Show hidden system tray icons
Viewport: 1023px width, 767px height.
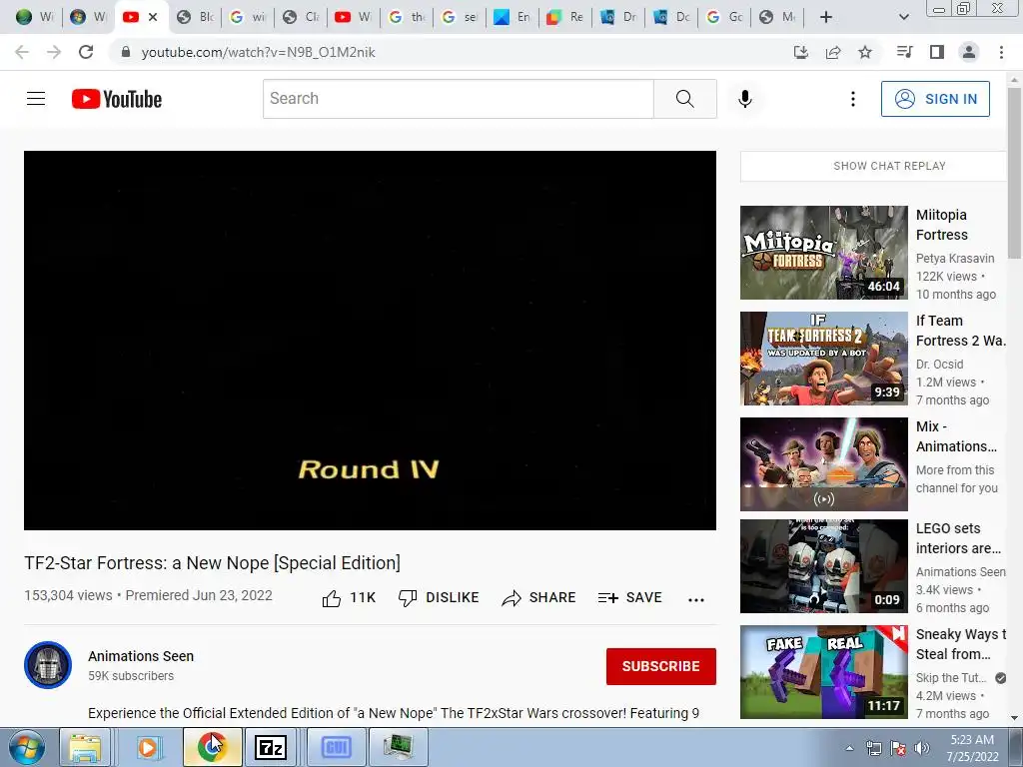point(849,748)
